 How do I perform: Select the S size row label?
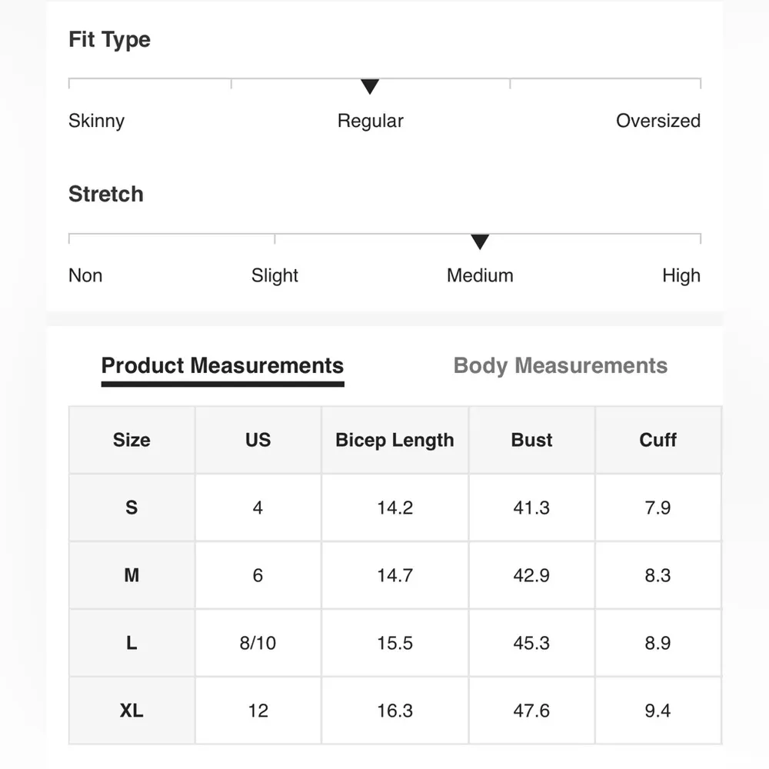click(131, 508)
